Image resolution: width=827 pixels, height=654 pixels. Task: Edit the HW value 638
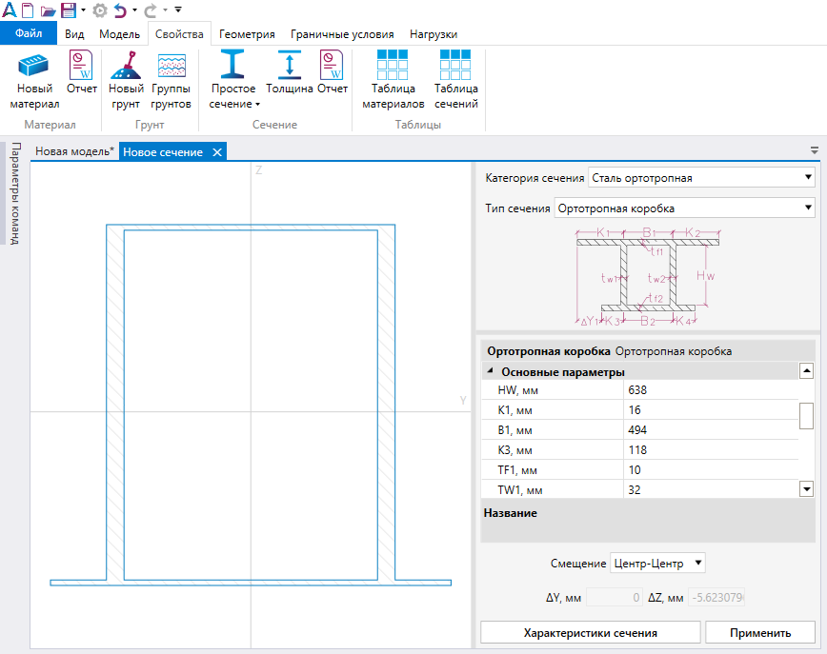pyautogui.click(x=711, y=390)
